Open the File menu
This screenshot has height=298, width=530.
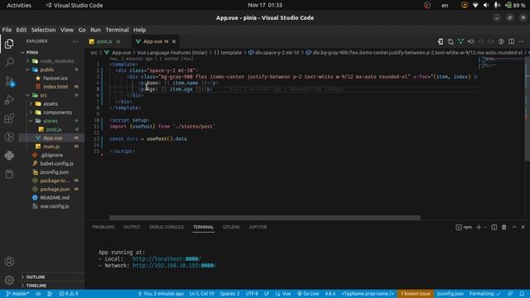[x=7, y=30]
